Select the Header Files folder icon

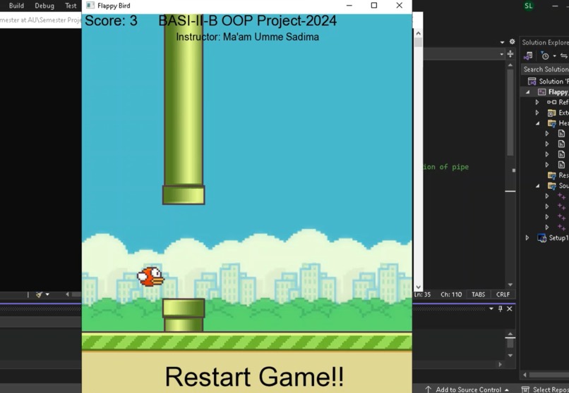(x=552, y=123)
